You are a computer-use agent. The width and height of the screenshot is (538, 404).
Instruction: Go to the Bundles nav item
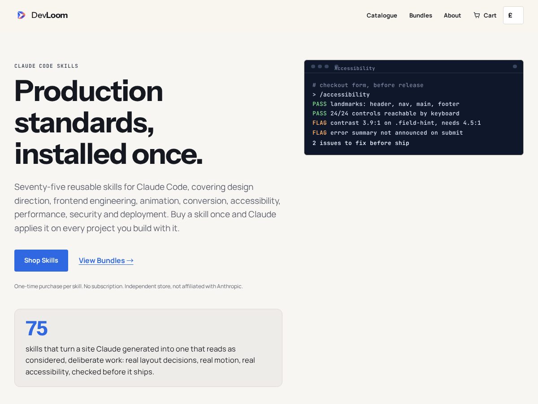pos(421,15)
